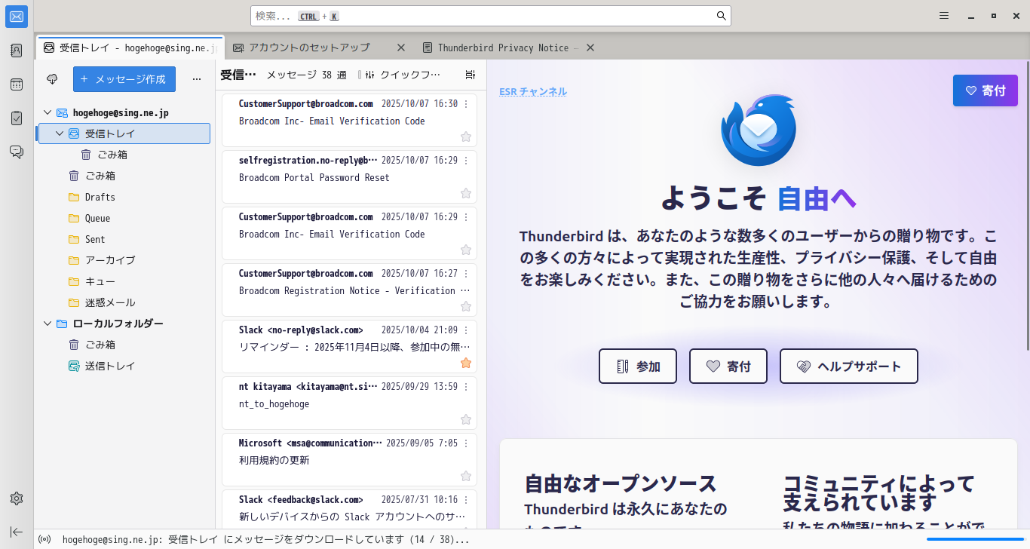Select the Drafts folder

coord(123,197)
